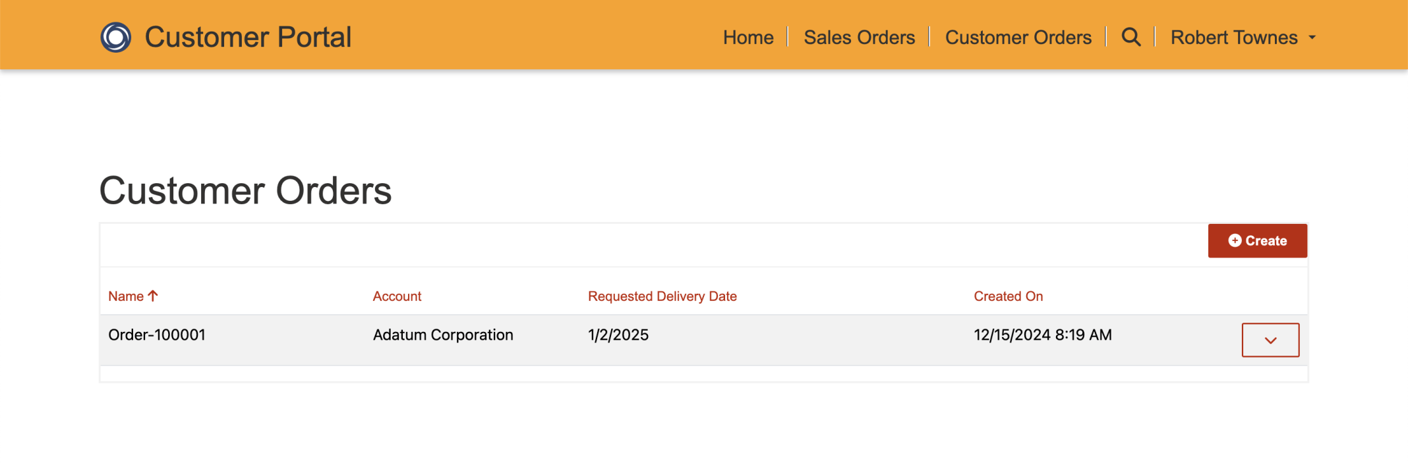
Task: Go to the Home page
Action: [x=748, y=38]
